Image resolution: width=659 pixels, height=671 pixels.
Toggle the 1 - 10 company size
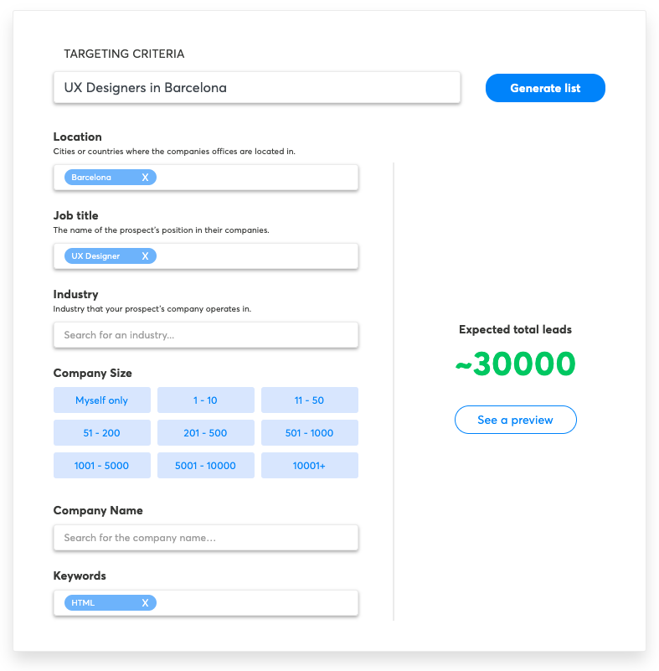[x=206, y=400]
